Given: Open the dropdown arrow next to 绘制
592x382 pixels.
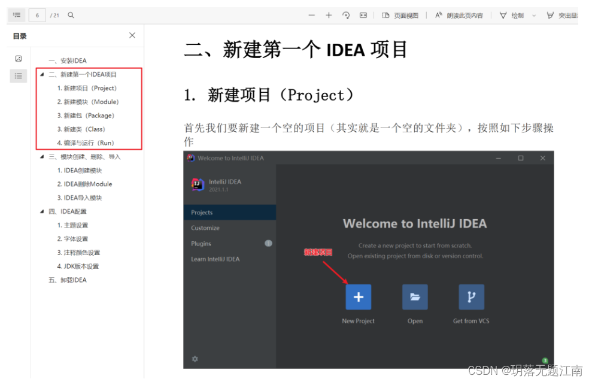Looking at the screenshot, I should pos(534,16).
